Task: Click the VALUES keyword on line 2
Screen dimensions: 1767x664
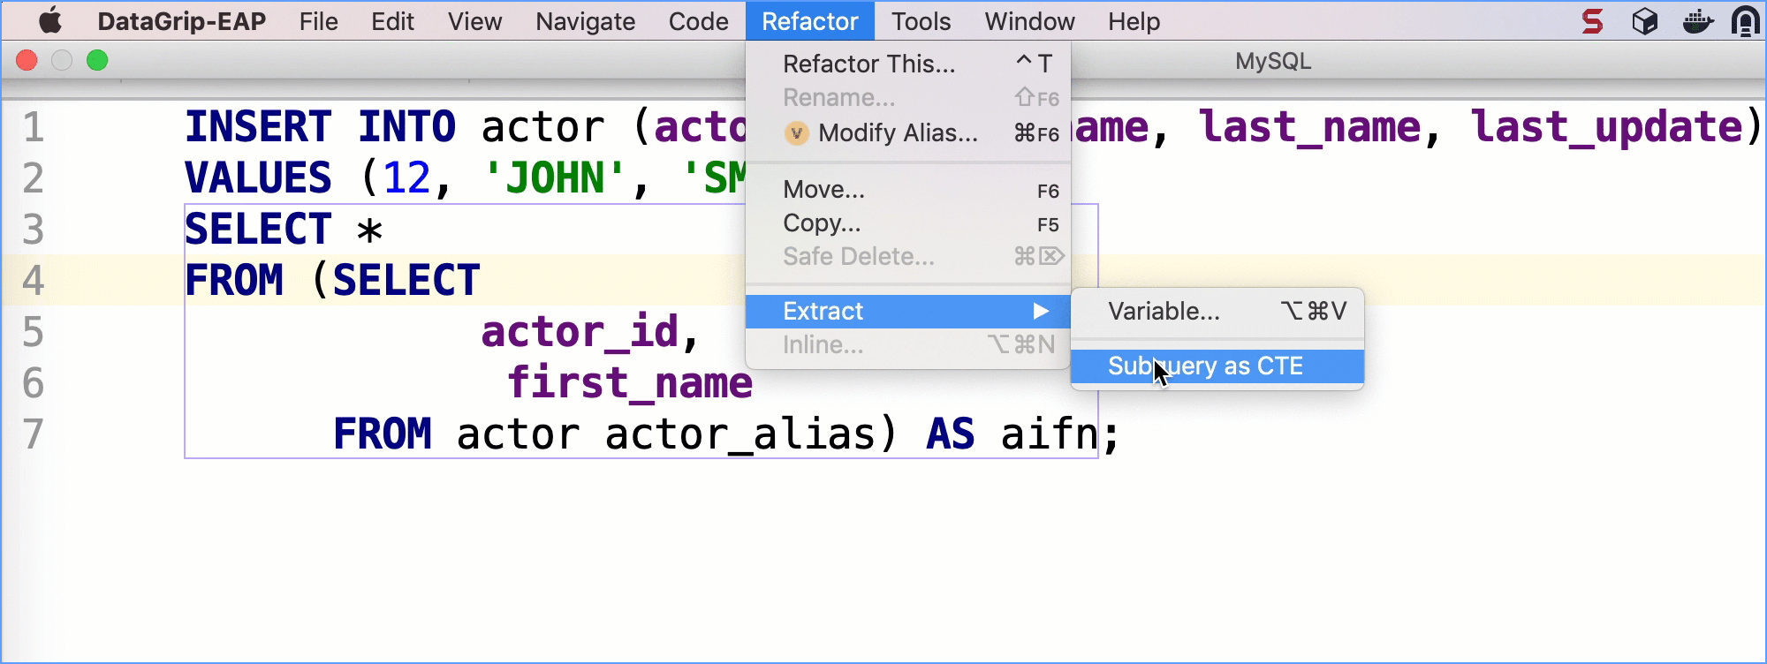Action: coord(258,178)
